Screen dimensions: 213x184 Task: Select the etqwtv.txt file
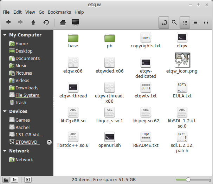[146, 90]
